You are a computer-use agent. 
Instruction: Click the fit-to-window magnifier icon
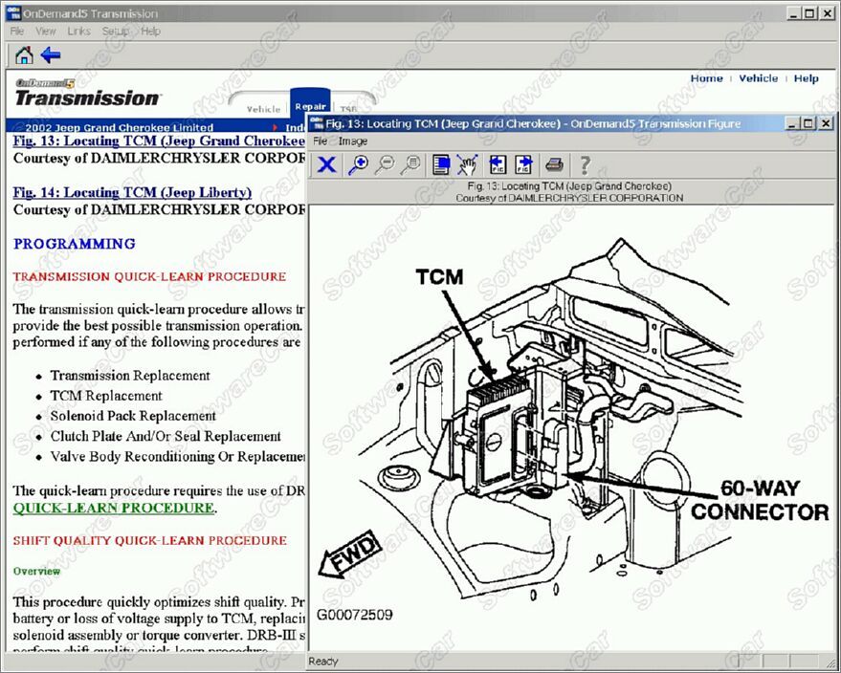pyautogui.click(x=411, y=164)
